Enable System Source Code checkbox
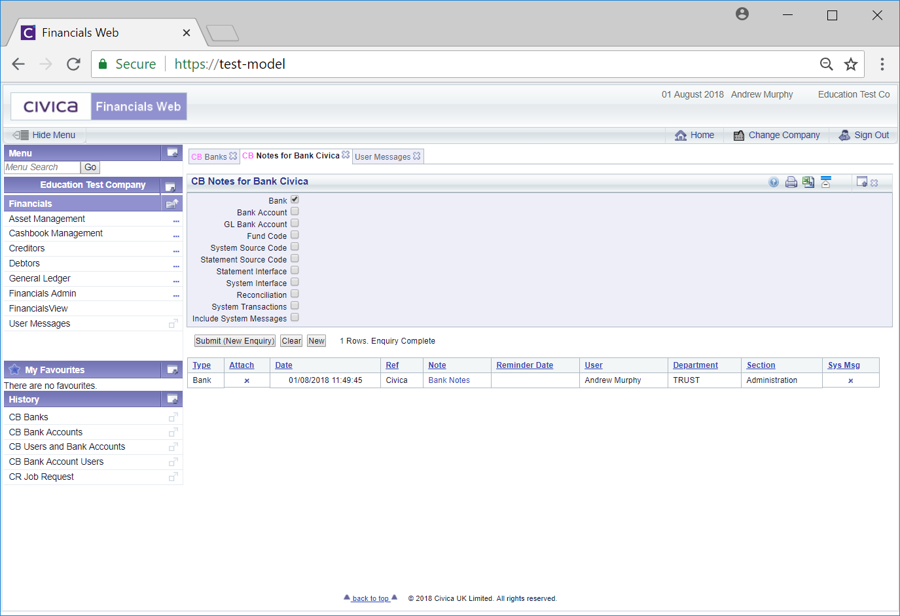This screenshot has width=900, height=616. click(x=295, y=247)
